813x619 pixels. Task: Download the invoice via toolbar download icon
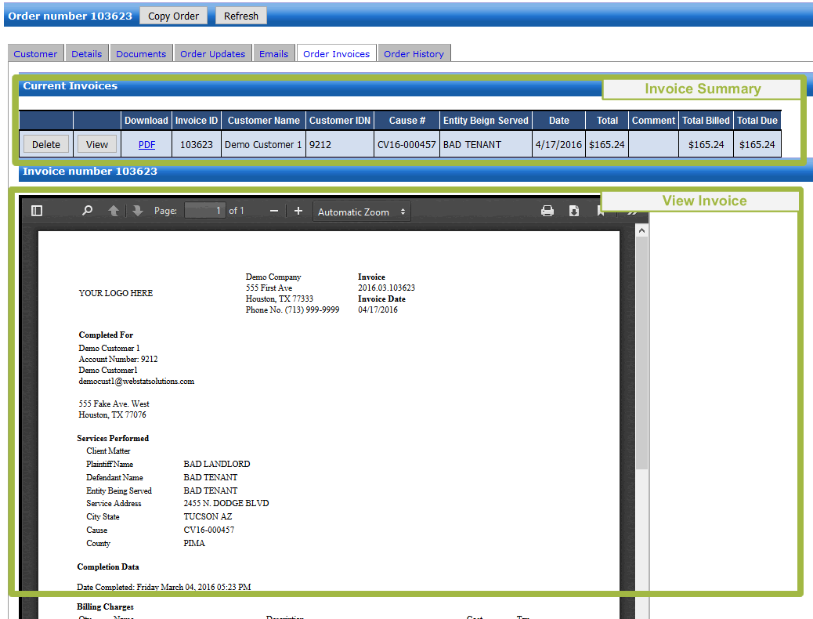[574, 211]
